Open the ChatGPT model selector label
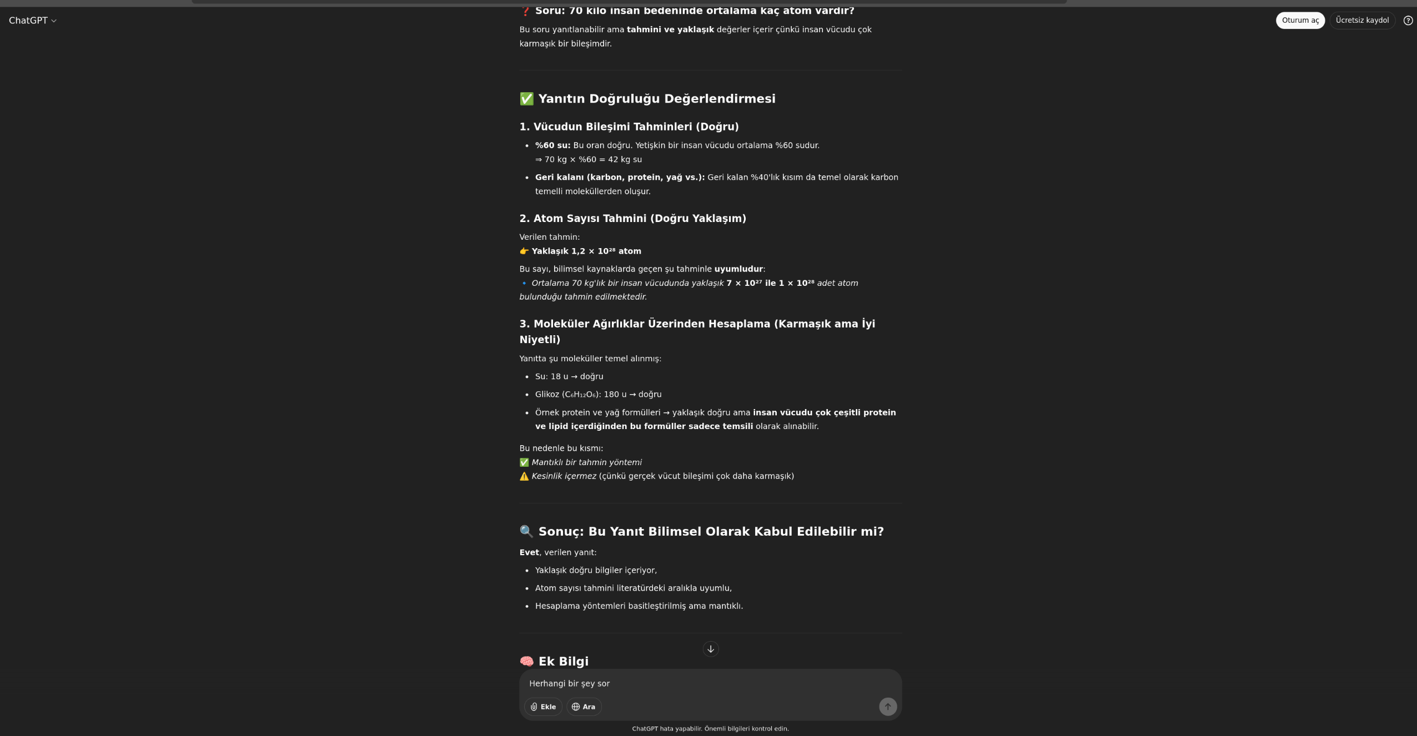 click(x=28, y=21)
